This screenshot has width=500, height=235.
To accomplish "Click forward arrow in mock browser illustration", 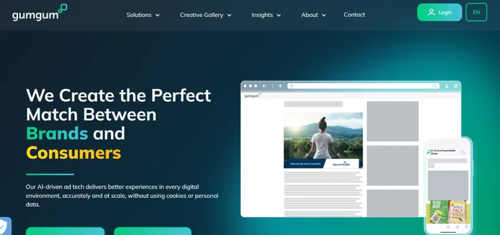I will [x=280, y=86].
